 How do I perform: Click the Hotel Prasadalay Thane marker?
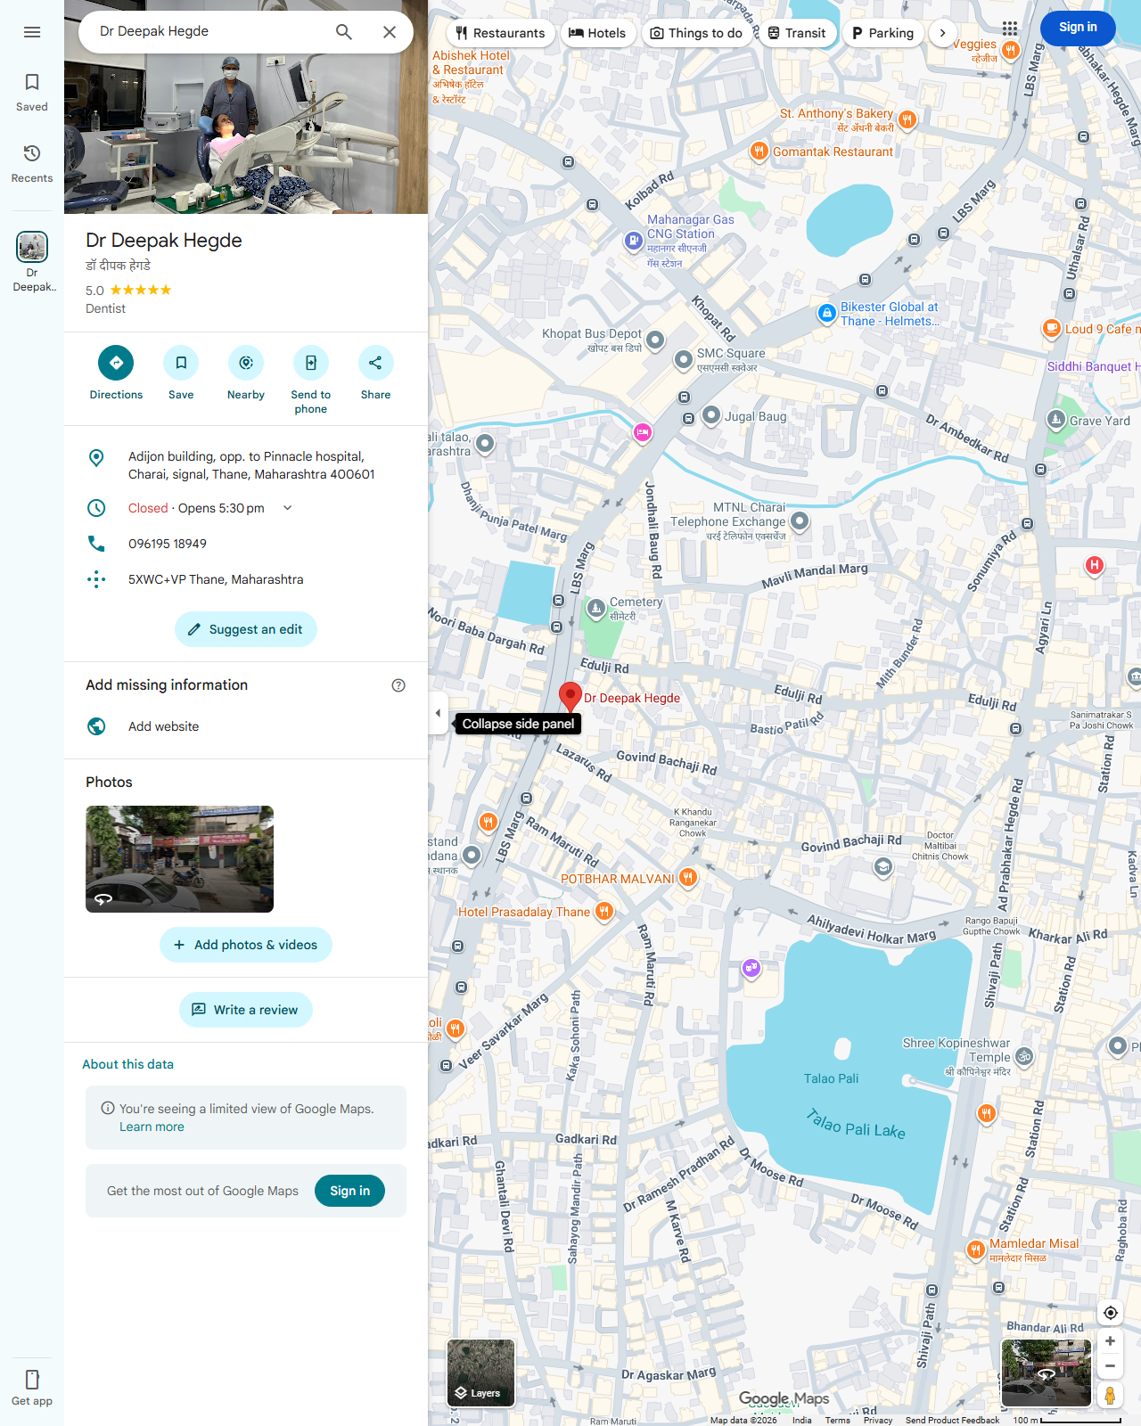coord(604,911)
